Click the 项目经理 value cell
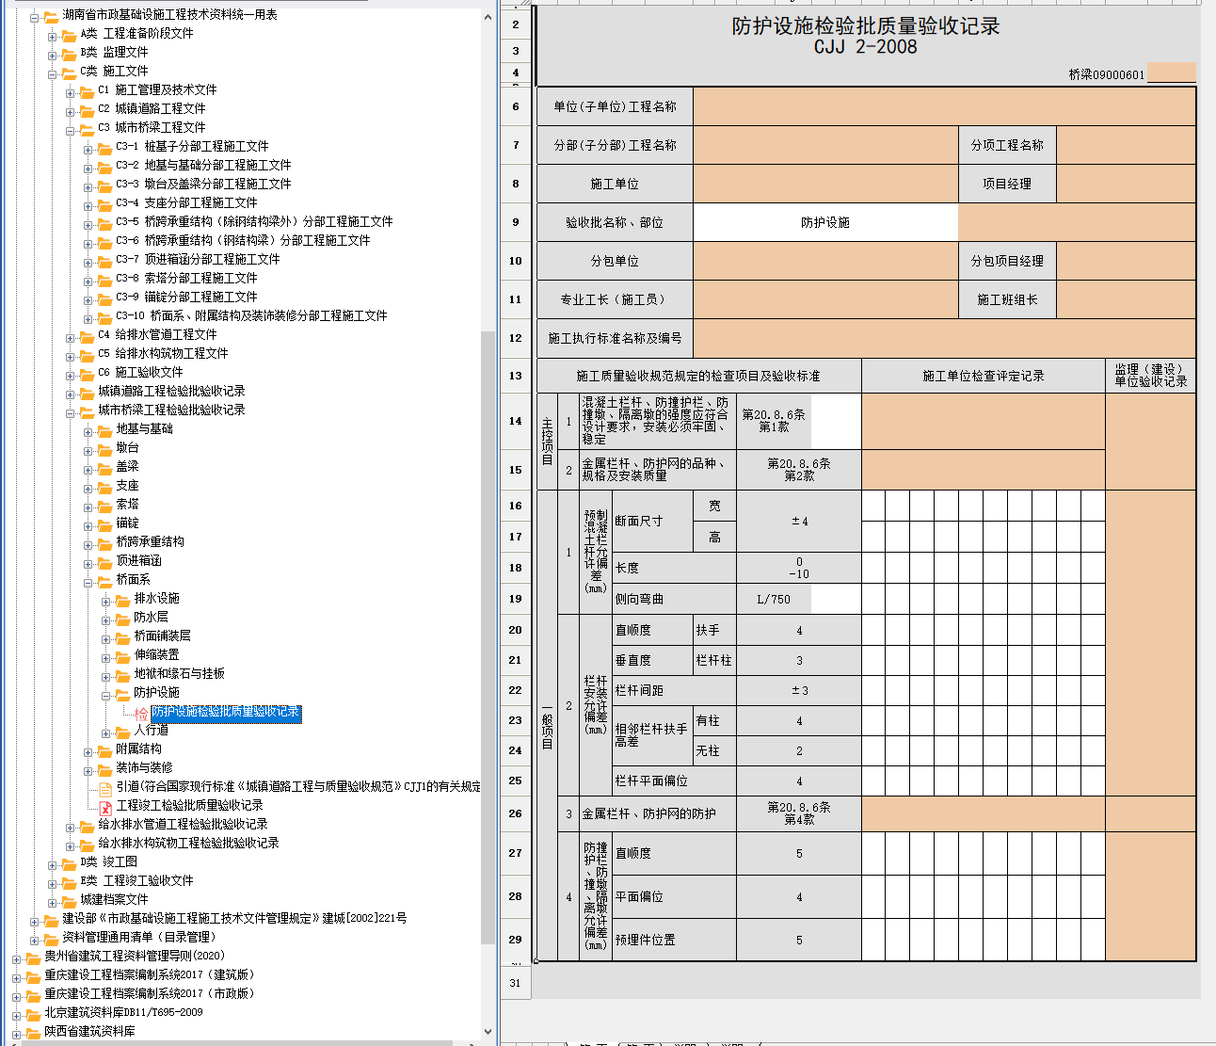 [1126, 184]
